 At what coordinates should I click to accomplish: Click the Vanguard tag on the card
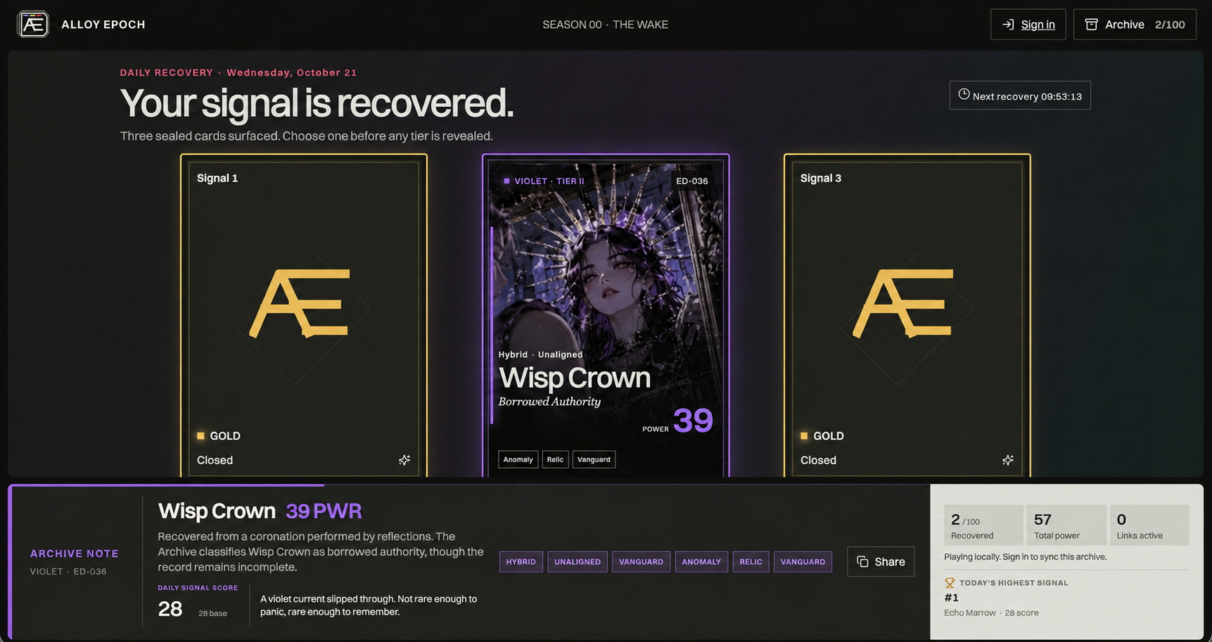click(x=594, y=459)
